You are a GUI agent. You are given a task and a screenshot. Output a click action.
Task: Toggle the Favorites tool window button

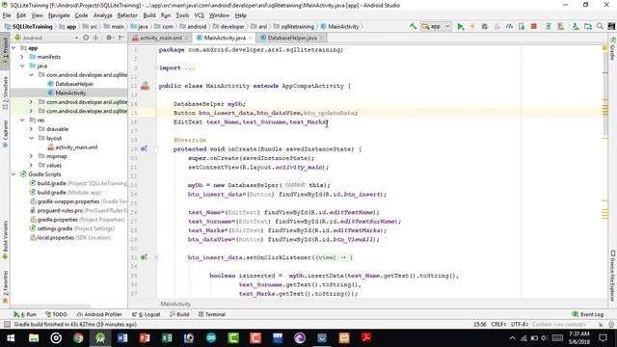point(5,287)
